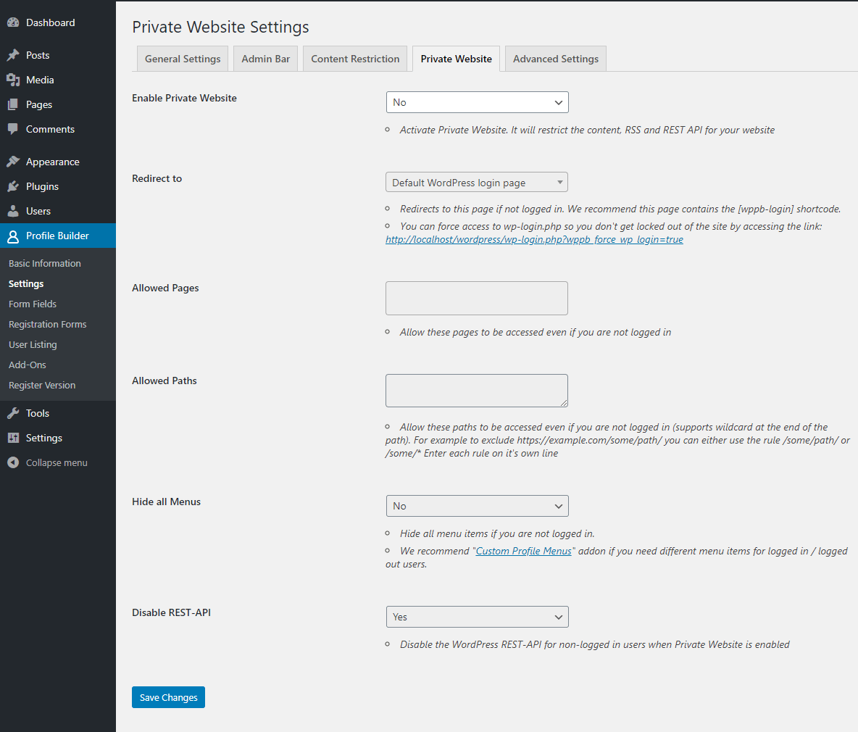Click the 'Allow these pages to be accessed' text
858x732 pixels.
click(535, 332)
